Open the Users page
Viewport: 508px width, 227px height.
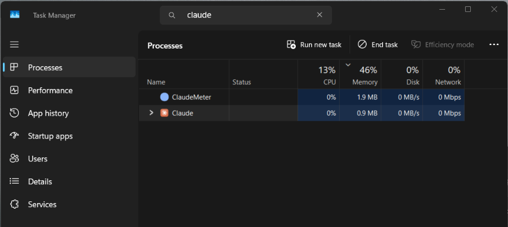69,159
